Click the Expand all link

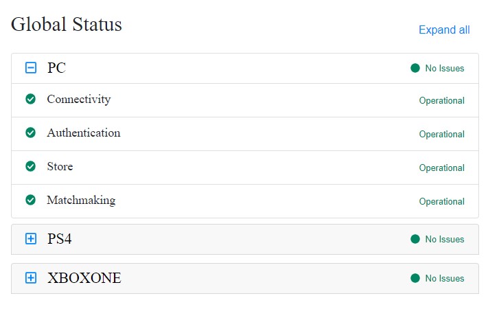pos(444,30)
